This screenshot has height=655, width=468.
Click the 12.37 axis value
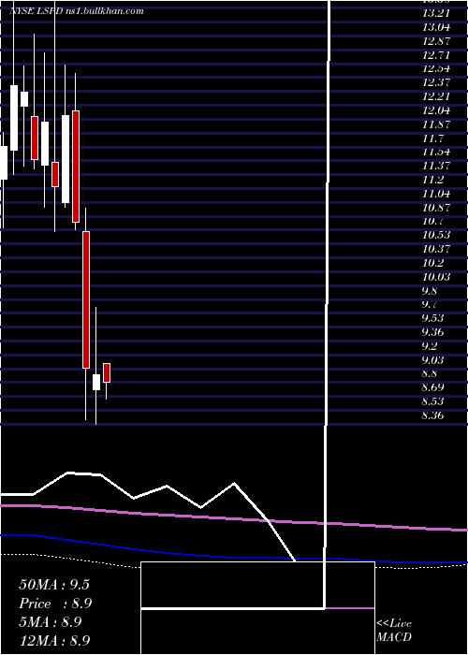[436, 82]
